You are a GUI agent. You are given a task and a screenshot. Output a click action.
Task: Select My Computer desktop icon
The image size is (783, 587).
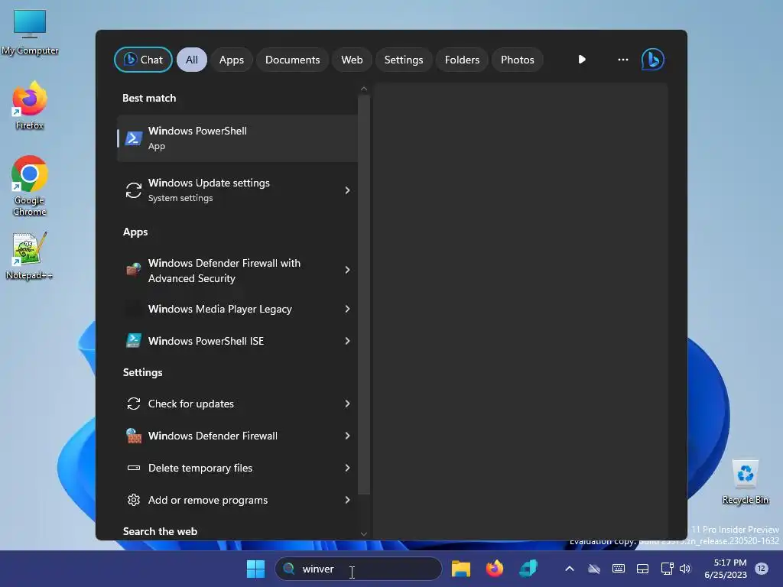coord(30,32)
